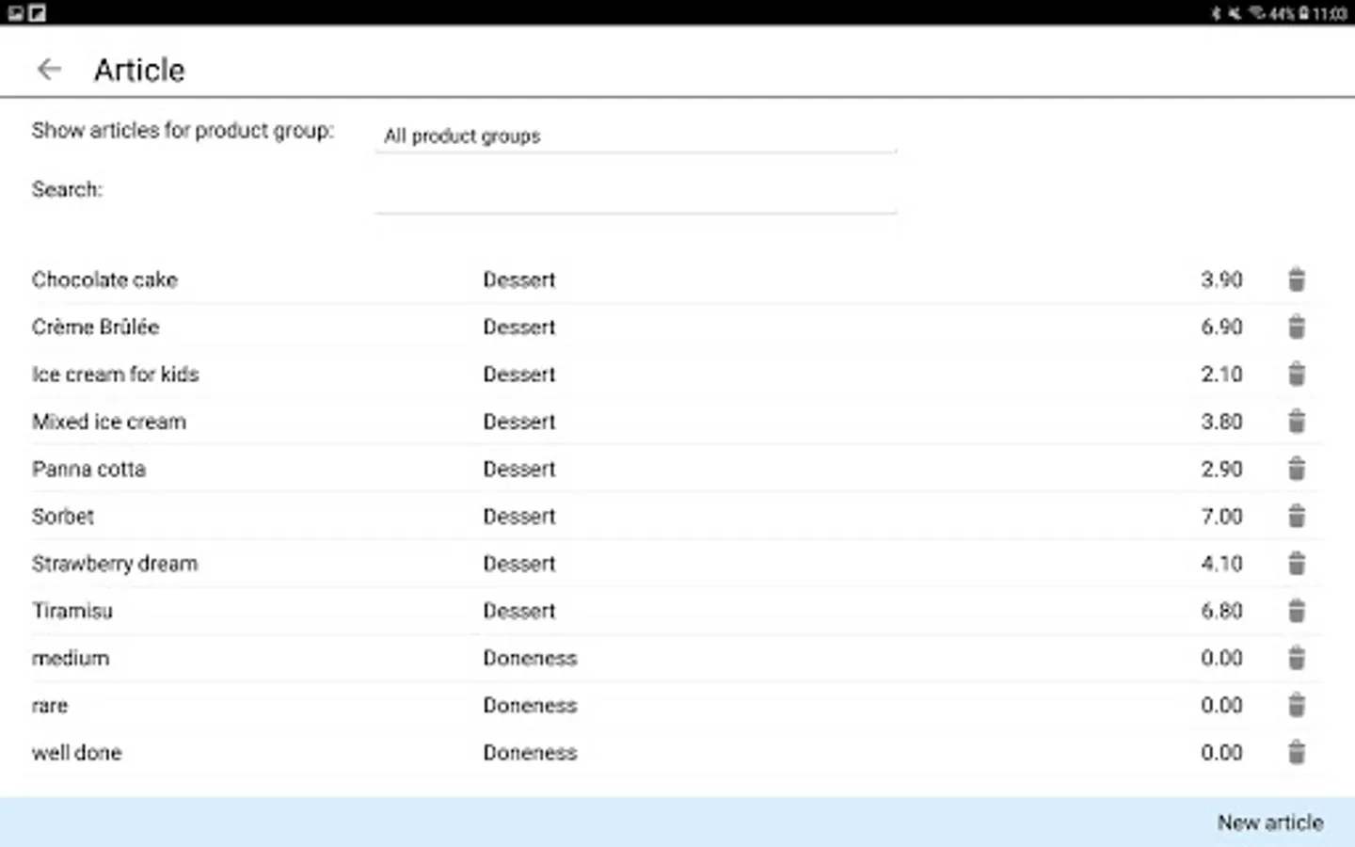Open the Sorbet article entry
The height and width of the screenshot is (847, 1355).
(x=63, y=516)
